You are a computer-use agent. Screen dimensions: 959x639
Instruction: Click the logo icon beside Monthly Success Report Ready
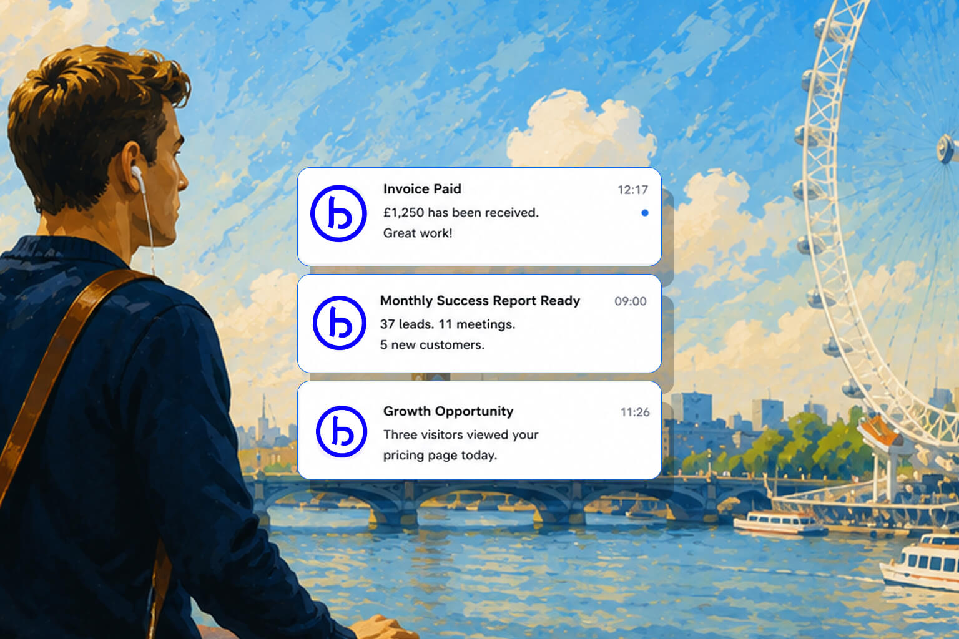point(339,323)
